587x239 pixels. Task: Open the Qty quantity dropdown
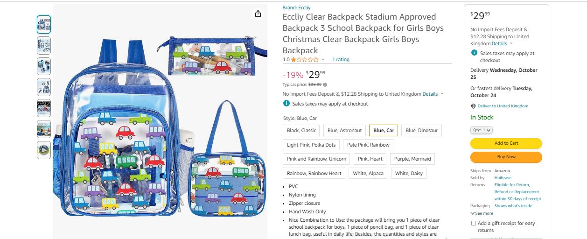tap(481, 130)
